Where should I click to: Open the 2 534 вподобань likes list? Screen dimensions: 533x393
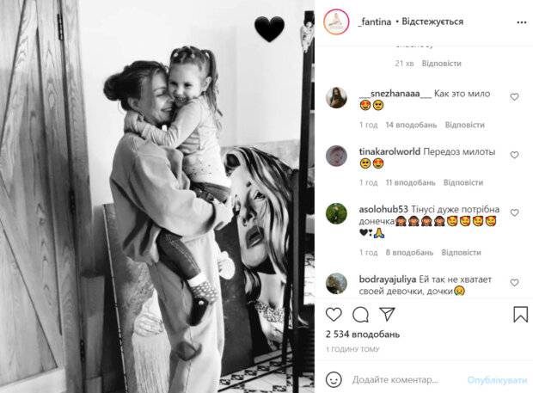pos(363,335)
